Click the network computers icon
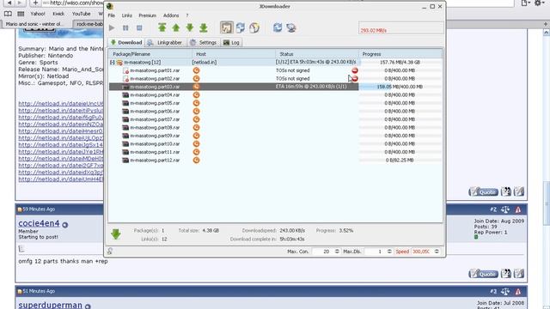The image size is (550, 309). 291,27
